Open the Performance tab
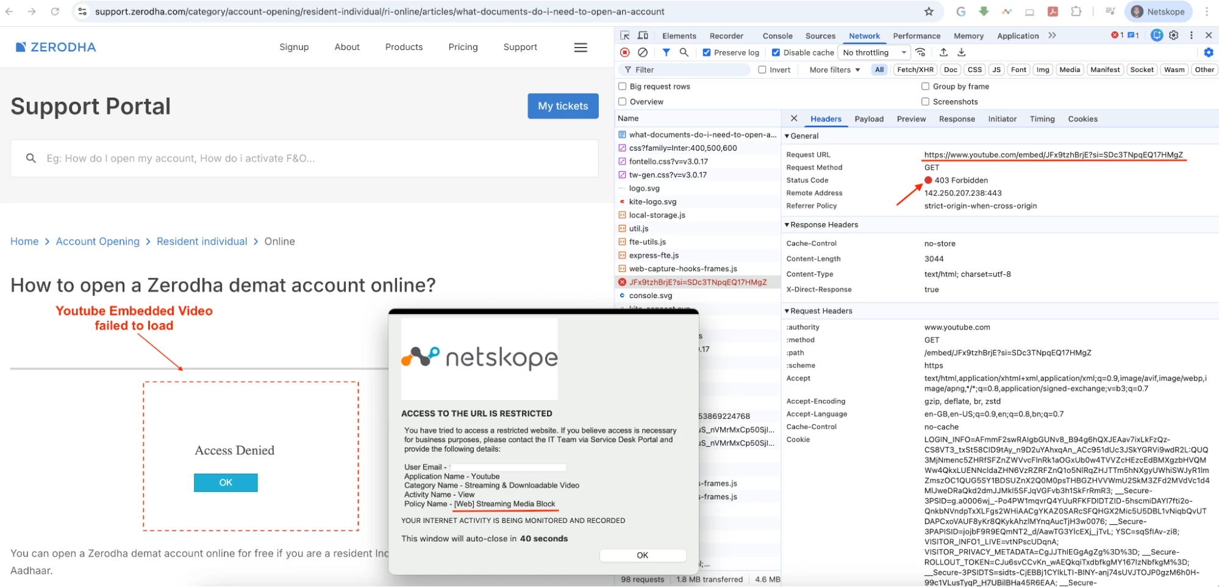Image resolution: width=1219 pixels, height=587 pixels. click(x=917, y=36)
